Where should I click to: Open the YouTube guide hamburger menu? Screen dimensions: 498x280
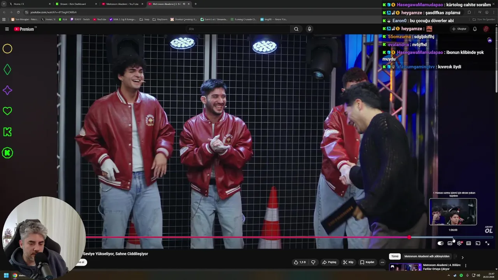pyautogui.click(x=7, y=29)
